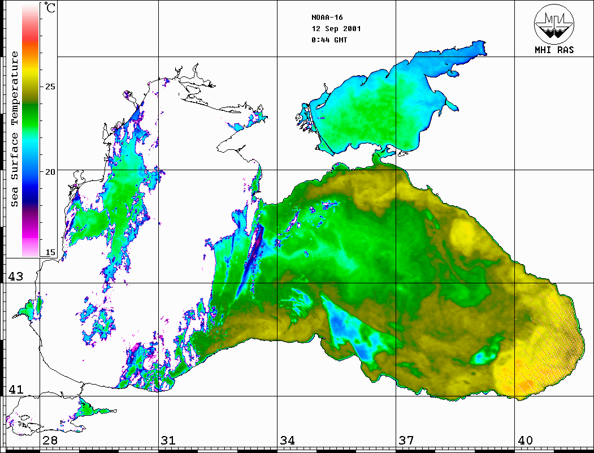Viewport: 594px width, 453px height.
Task: Click the latitude label '43'
Action: (15, 277)
